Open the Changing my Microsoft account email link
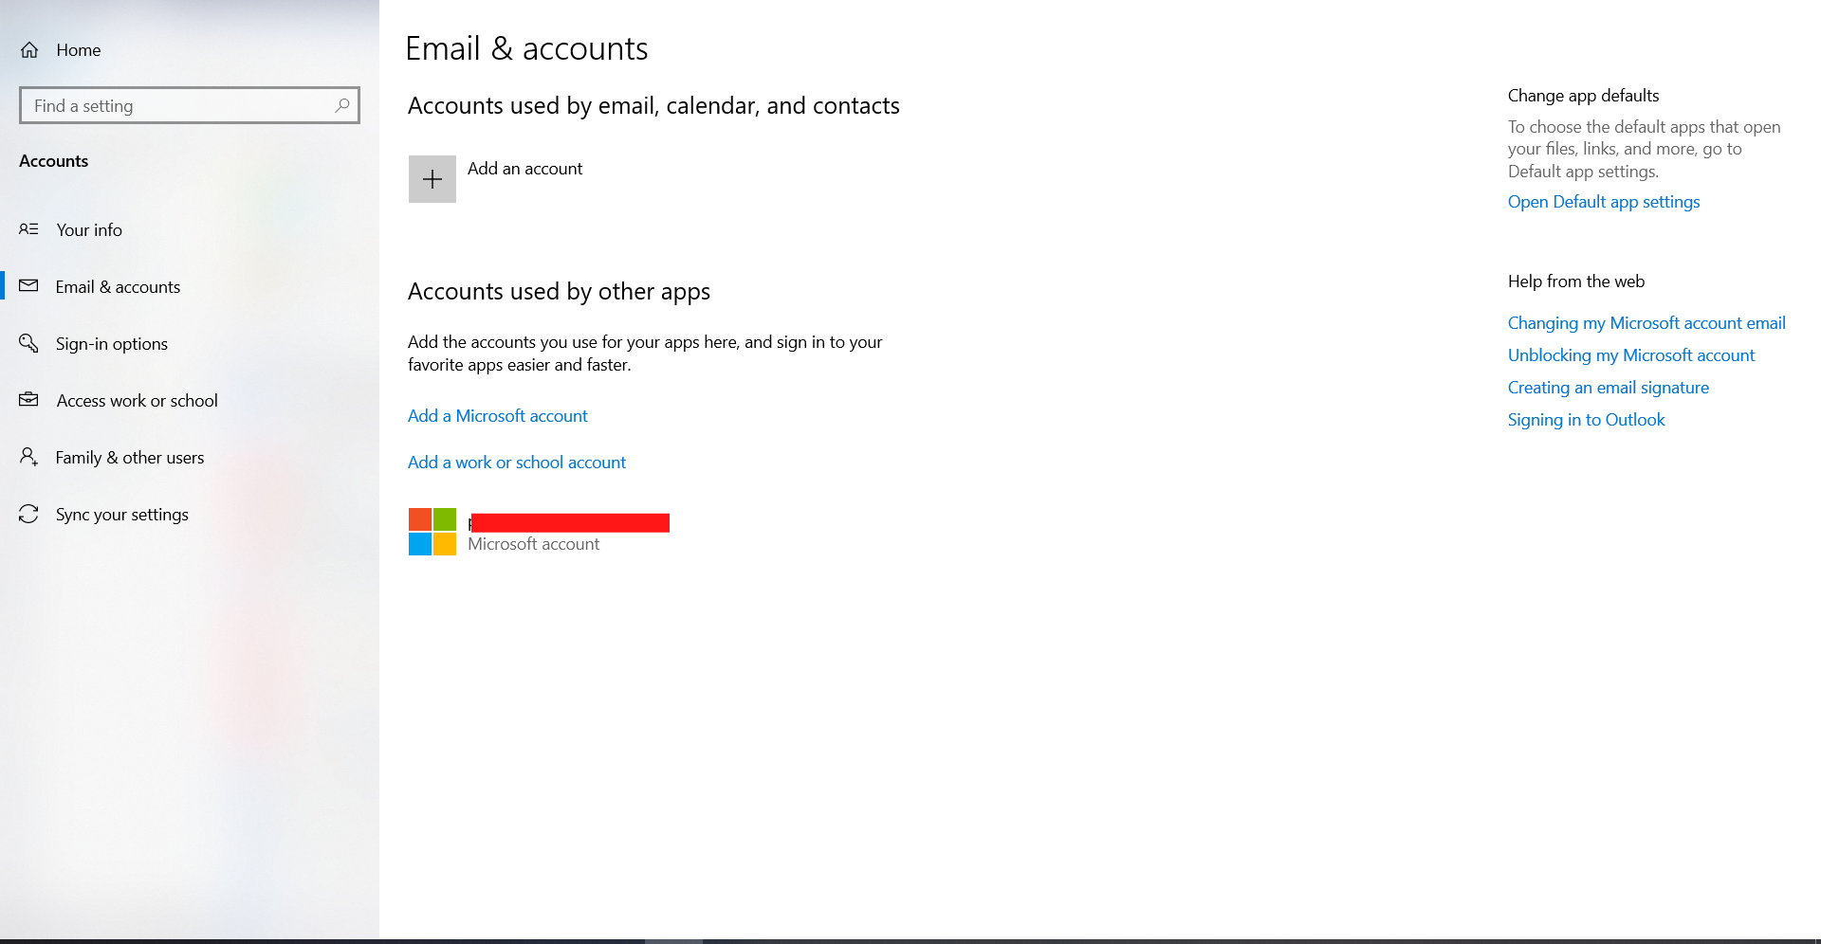Screen dimensions: 1821x944 click(x=1646, y=322)
